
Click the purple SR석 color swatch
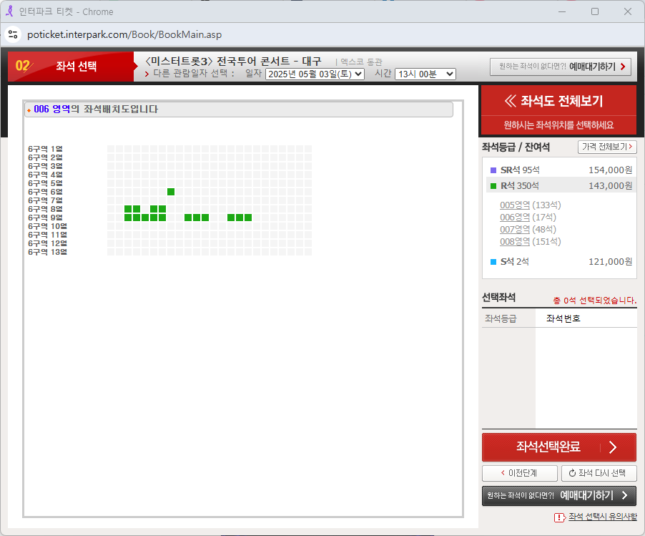point(493,170)
